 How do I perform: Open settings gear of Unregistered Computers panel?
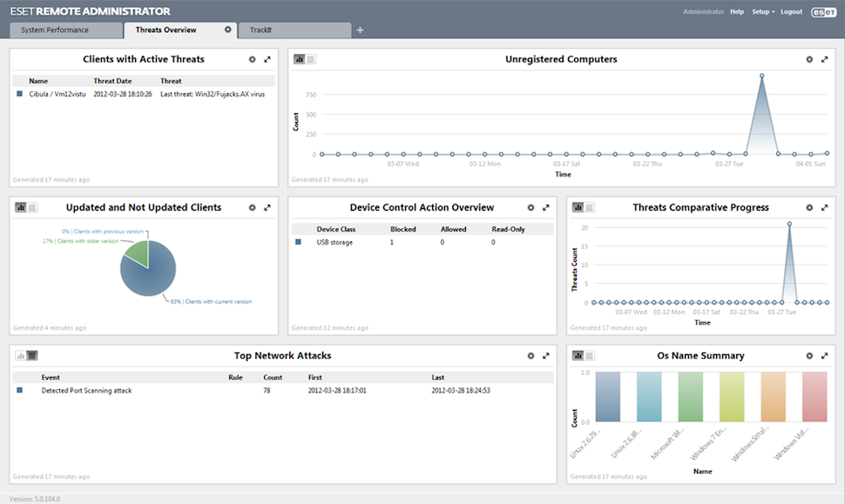(x=809, y=59)
